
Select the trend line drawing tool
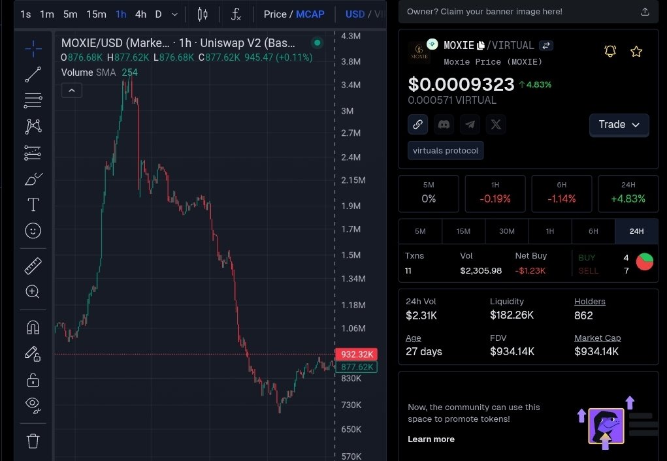(x=33, y=74)
